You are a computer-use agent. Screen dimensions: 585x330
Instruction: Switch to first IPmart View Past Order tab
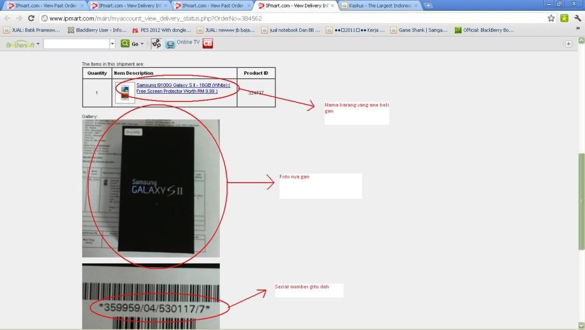point(45,6)
